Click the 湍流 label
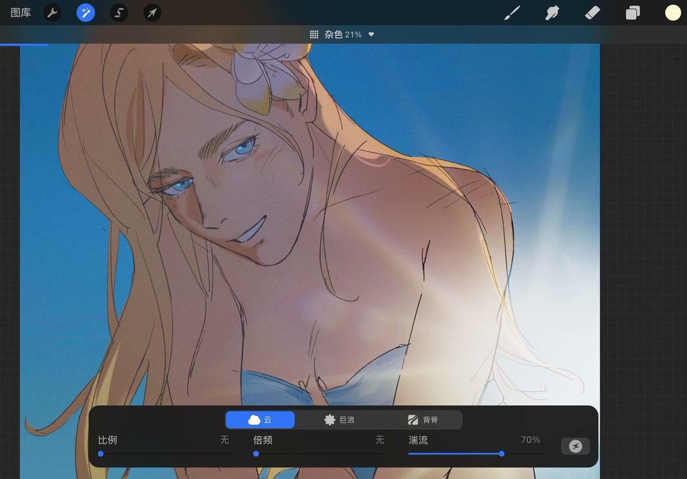This screenshot has height=479, width=687. (418, 440)
